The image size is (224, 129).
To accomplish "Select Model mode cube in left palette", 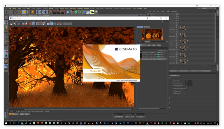I will point(6,22).
